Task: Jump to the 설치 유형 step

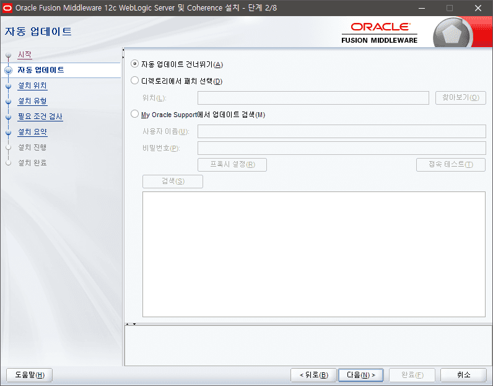Action: click(x=32, y=101)
